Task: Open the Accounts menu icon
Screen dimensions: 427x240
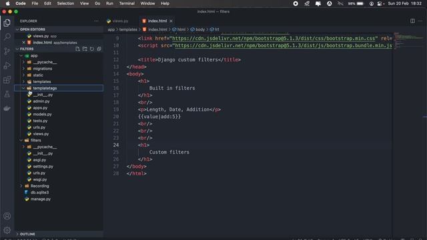Action: [x=7, y=216]
